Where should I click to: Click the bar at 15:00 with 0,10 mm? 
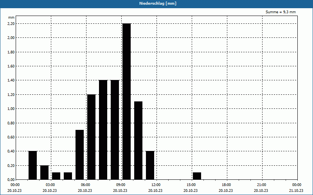point(197,176)
